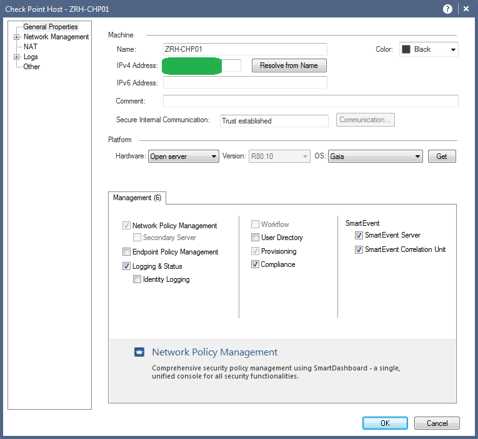Screen dimensions: 478x439
Task: Open the Version dropdown
Action: coord(279,157)
